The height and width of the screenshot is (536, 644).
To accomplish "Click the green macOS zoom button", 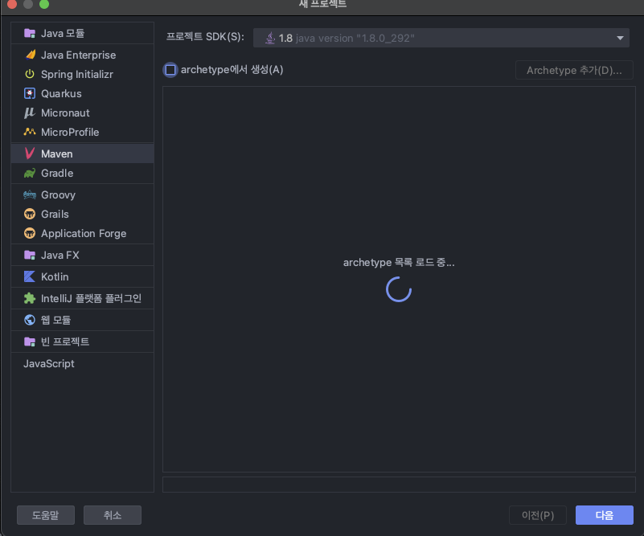I will (44, 4).
